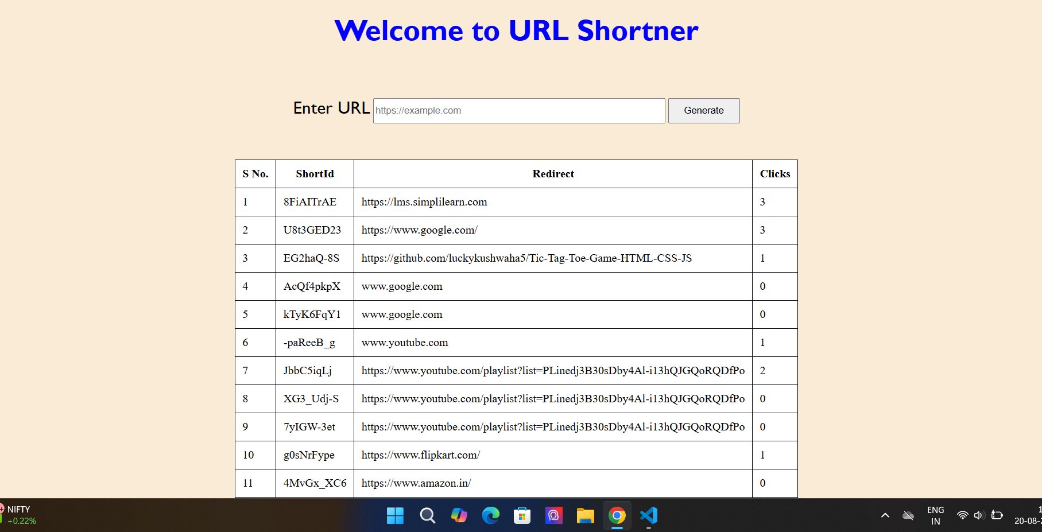Click the ShortId 8FiAITrAE cell
Image resolution: width=1042 pixels, height=532 pixels.
click(x=310, y=202)
